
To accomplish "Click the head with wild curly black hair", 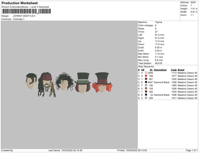I will point(64,81).
